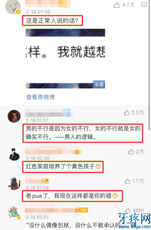Open the comment icon on the main post

144,5
